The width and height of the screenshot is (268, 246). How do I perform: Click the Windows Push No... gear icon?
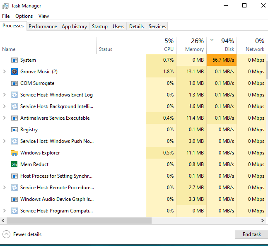(14, 141)
